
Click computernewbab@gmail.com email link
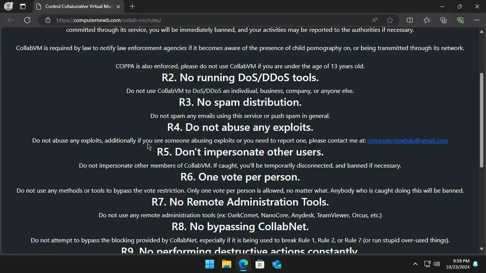pos(407,141)
